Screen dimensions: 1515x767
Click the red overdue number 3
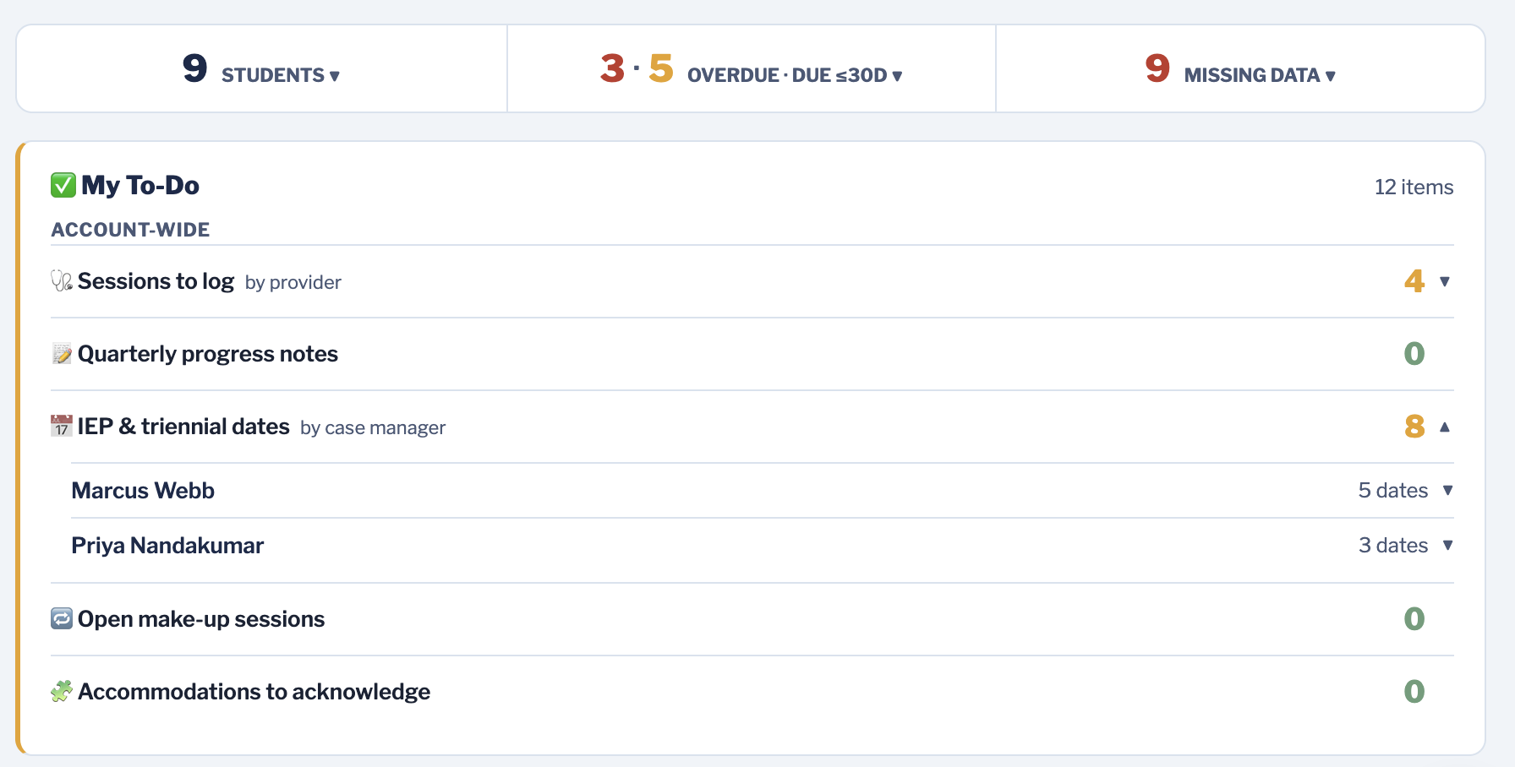pyautogui.click(x=612, y=68)
